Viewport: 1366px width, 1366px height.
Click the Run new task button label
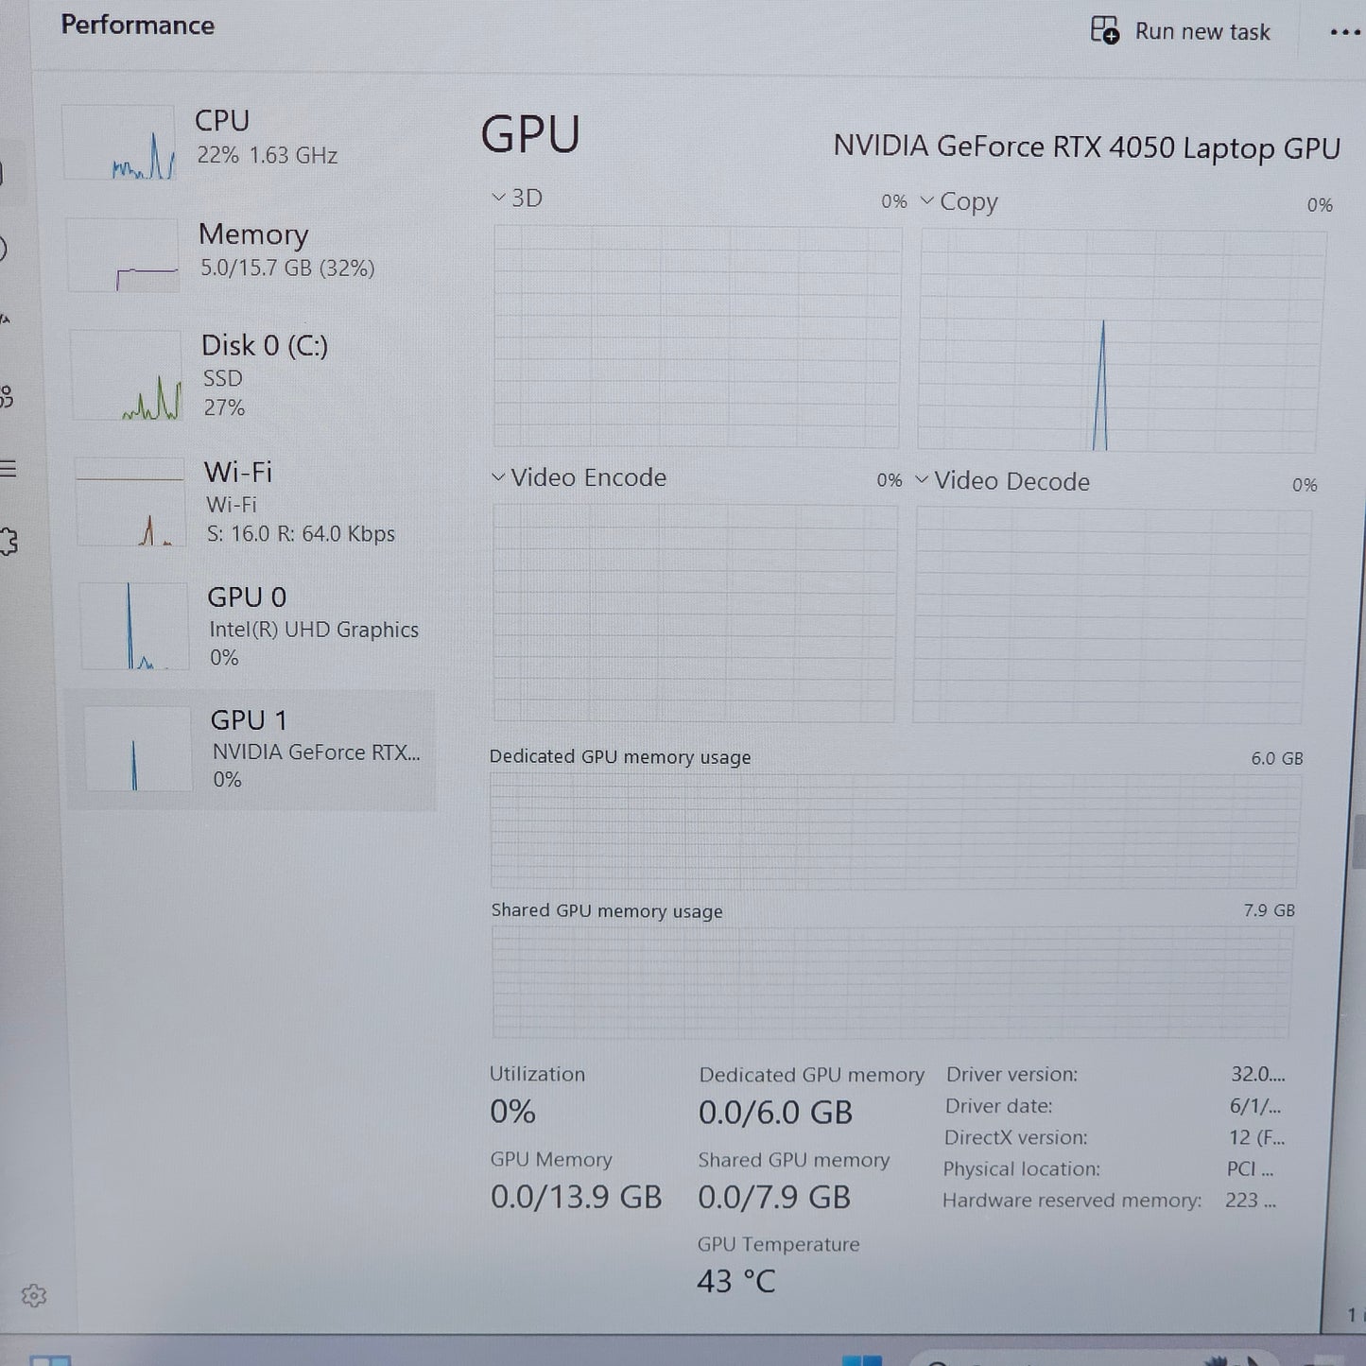point(1202,31)
